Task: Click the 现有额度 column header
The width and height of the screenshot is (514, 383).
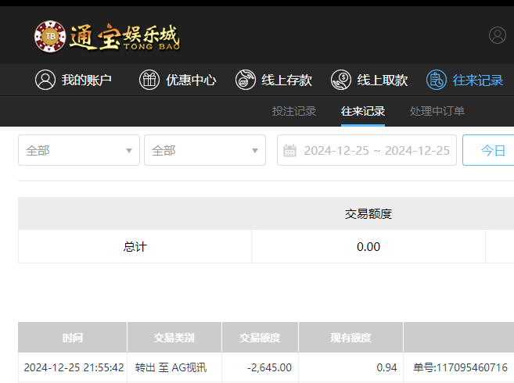Action: (350, 337)
